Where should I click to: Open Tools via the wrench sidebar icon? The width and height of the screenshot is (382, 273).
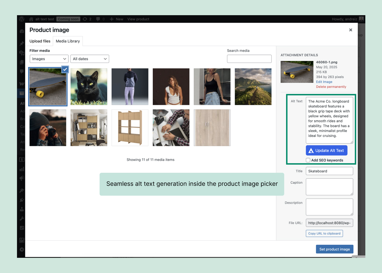[x=21, y=218]
